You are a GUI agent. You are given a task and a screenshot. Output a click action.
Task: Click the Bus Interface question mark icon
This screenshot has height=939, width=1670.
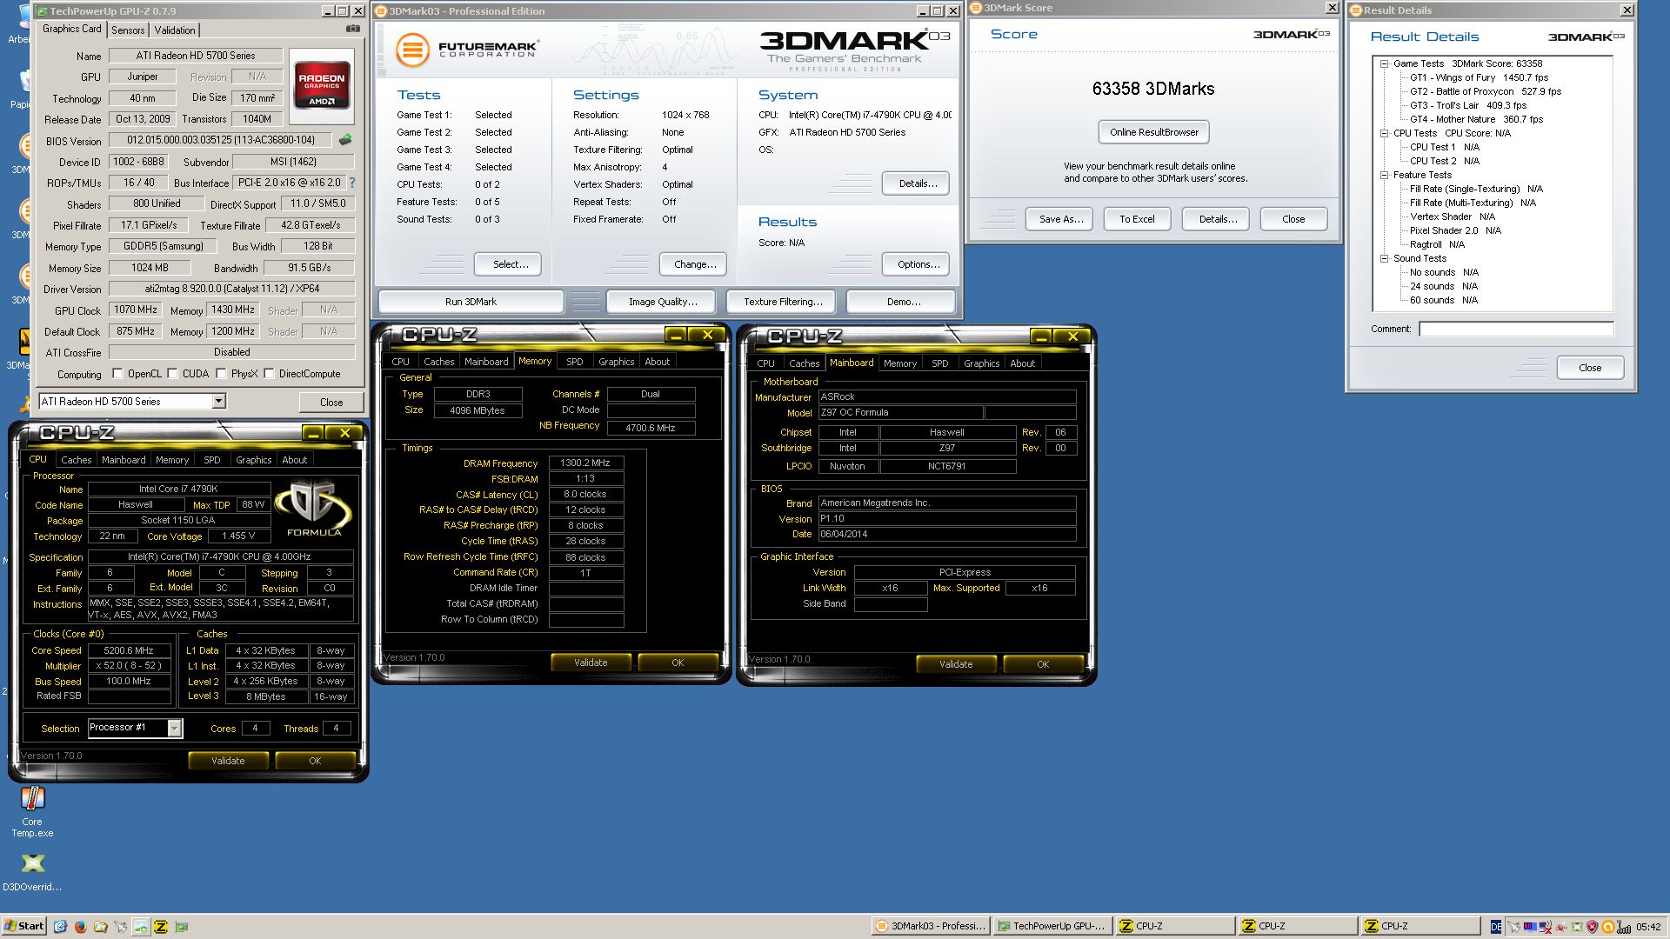(351, 183)
